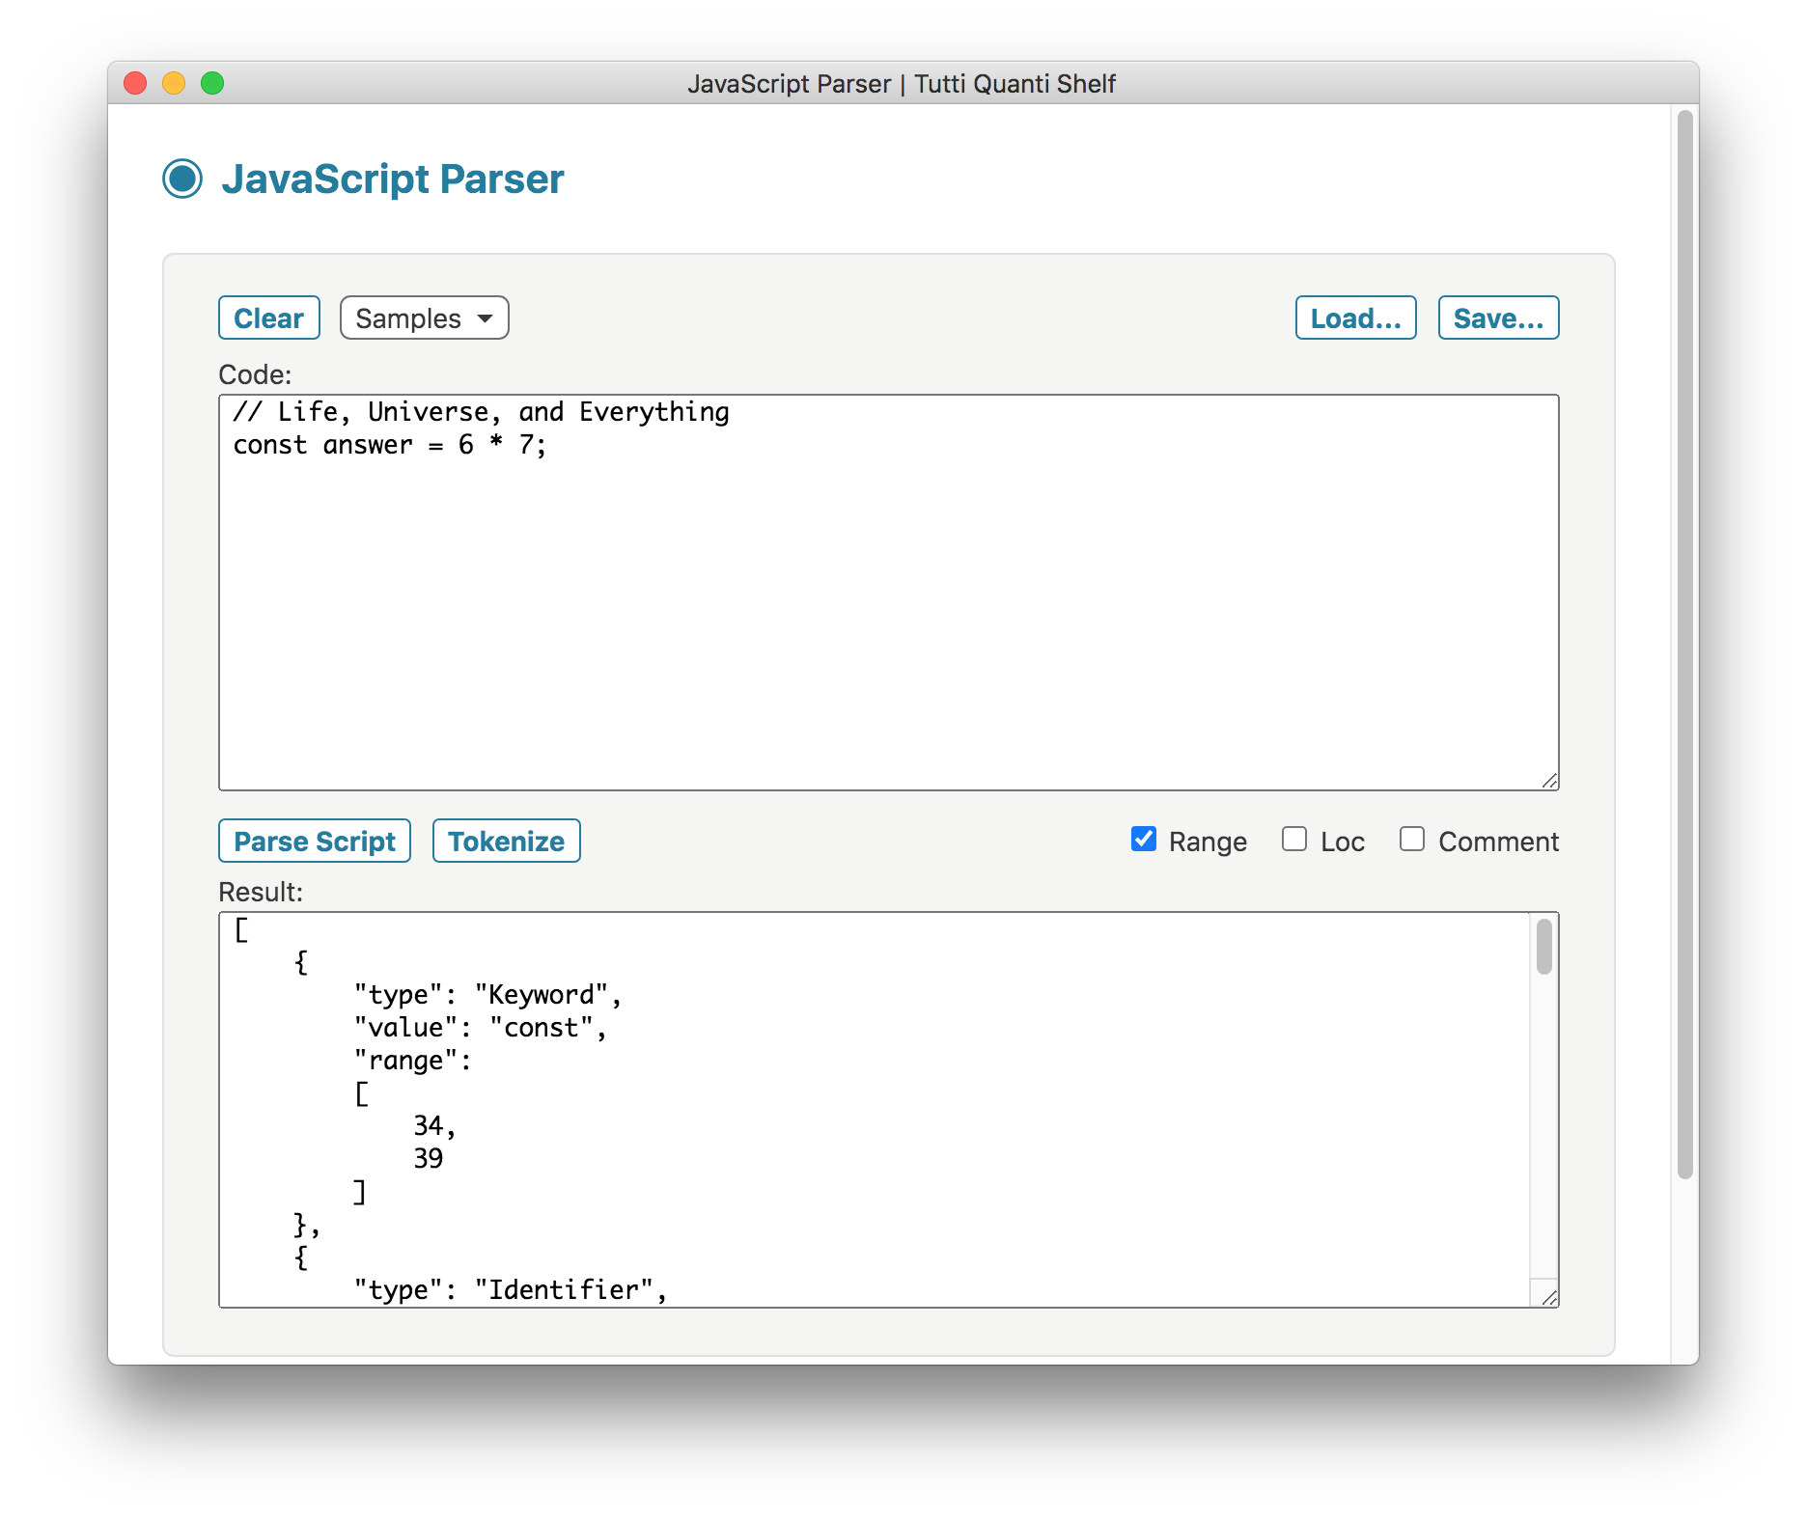Screen dimensions: 1807x1519
Task: Click the window title 'JavaScript Parser | Tutti Quanti Shelf'
Action: click(x=902, y=84)
